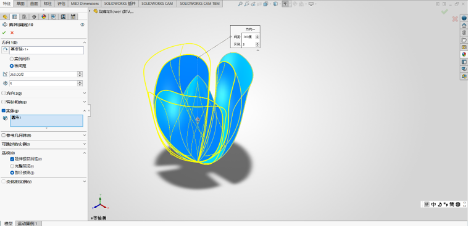The height and width of the screenshot is (226, 468).
Task: Open the ConfigurationManager panel tab
Action: coord(24,17)
